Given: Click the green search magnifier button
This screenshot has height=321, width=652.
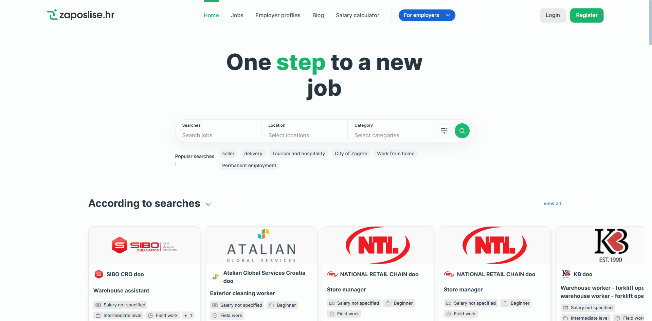Looking at the screenshot, I should click(462, 131).
